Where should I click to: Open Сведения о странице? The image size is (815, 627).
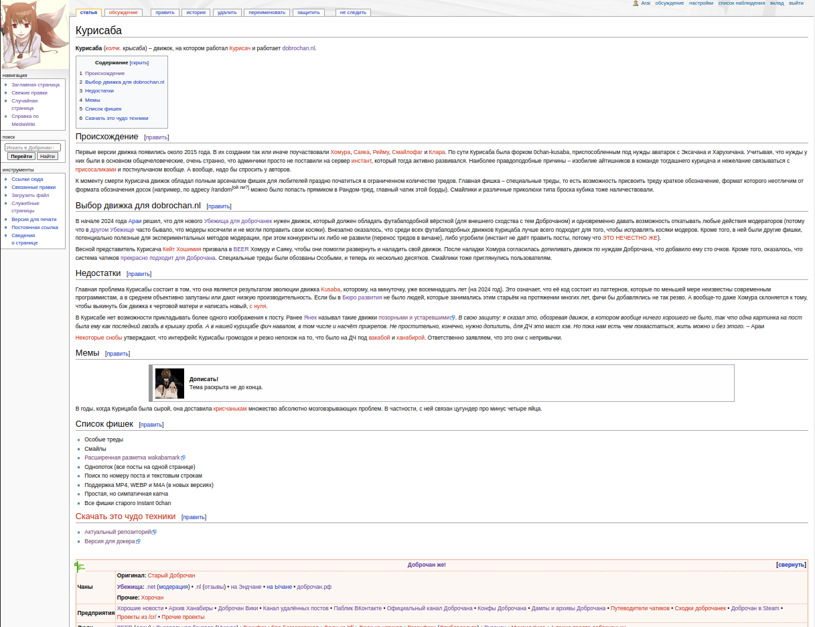[x=25, y=238]
